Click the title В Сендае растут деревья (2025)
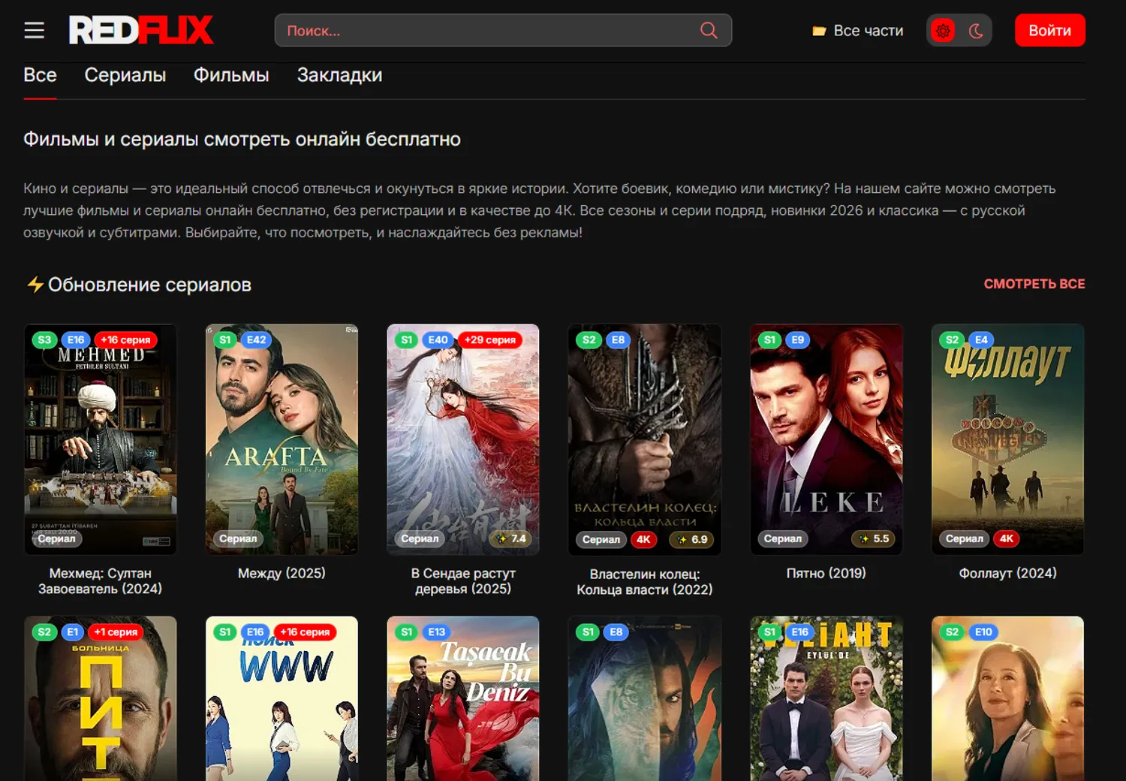This screenshot has height=781, width=1126. click(463, 581)
